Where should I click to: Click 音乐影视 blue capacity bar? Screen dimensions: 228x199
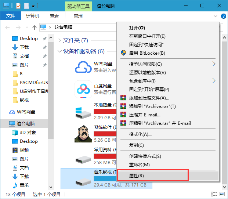(x=105, y=179)
